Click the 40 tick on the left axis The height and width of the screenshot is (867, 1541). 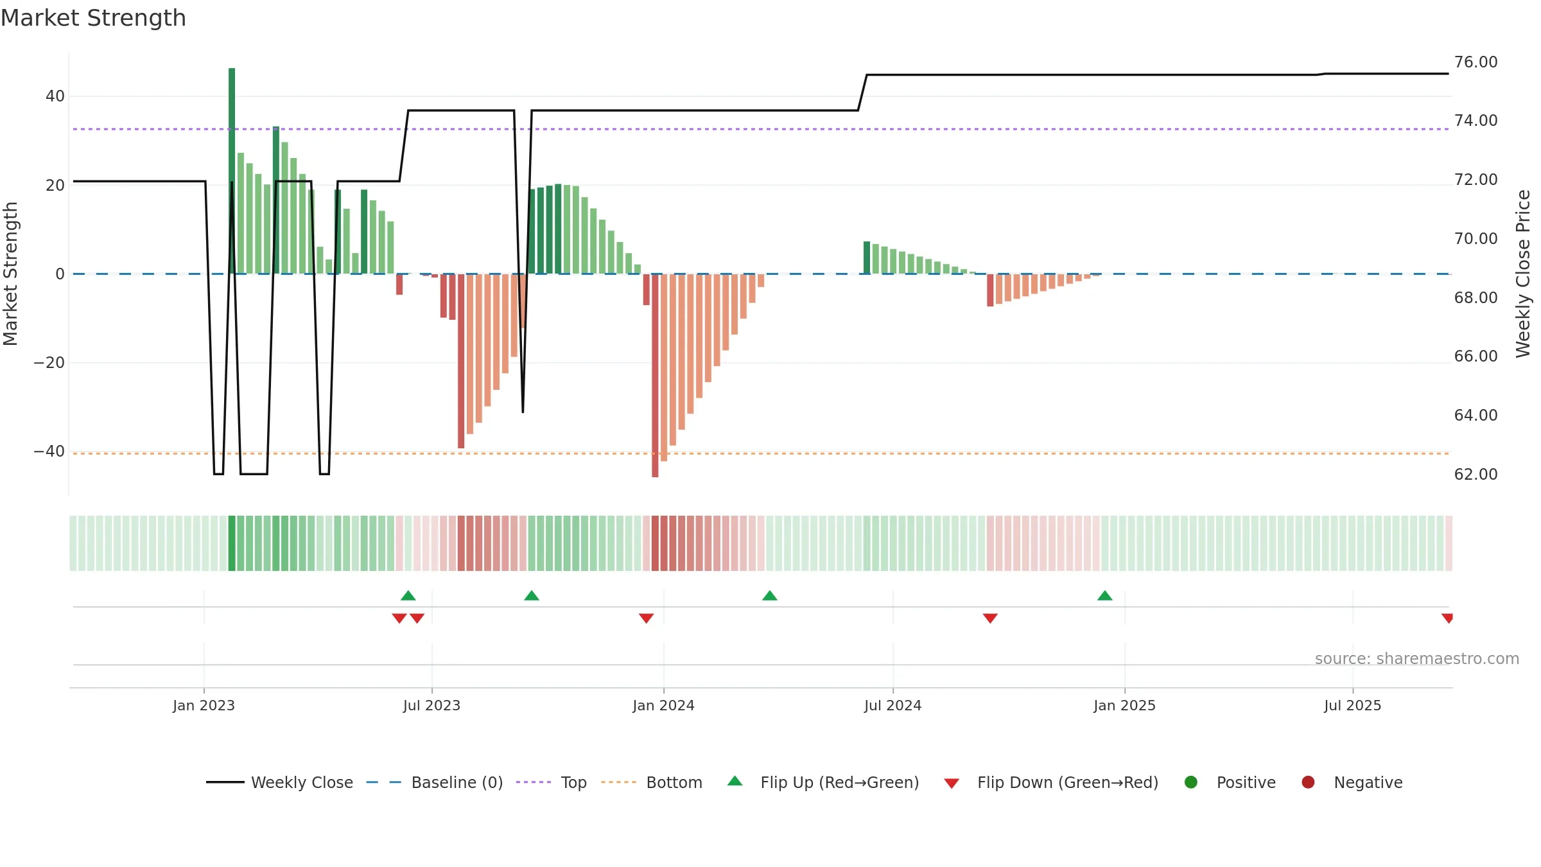55,96
